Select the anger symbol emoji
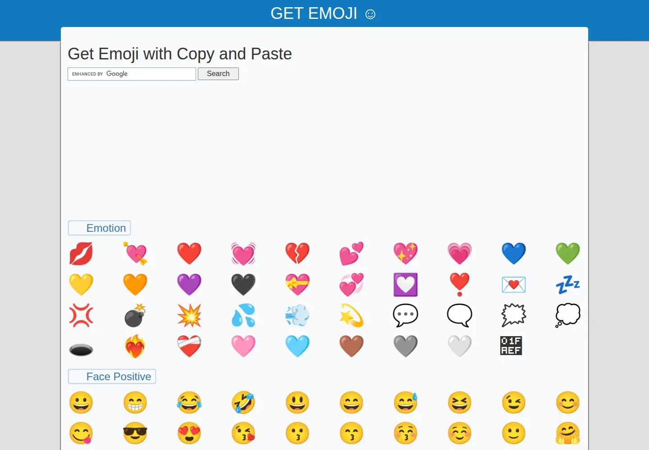Viewport: 649px width, 450px height. pyautogui.click(x=81, y=315)
